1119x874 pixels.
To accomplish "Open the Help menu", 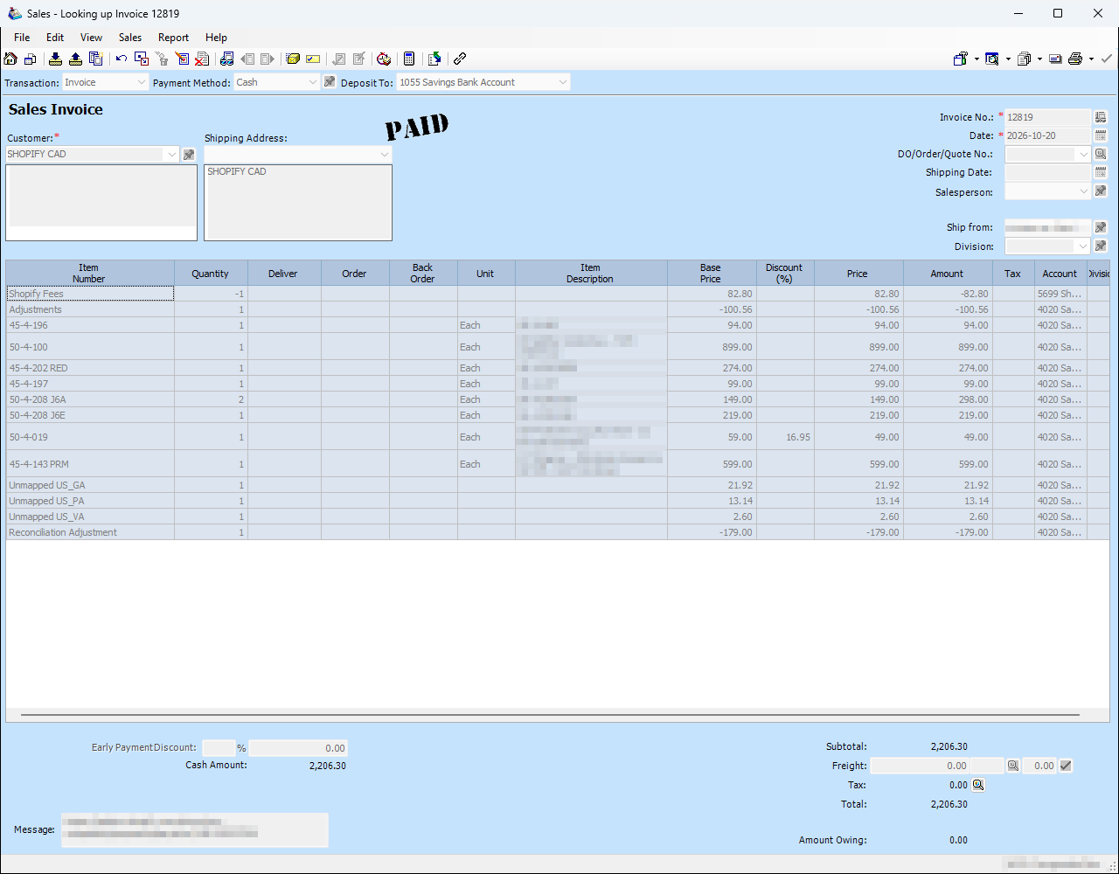I will coord(216,38).
